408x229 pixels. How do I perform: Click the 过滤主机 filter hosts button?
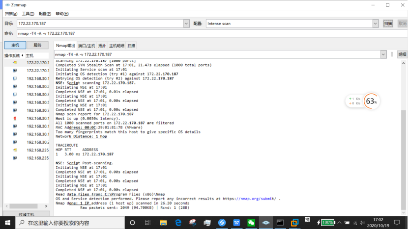pyautogui.click(x=26, y=214)
